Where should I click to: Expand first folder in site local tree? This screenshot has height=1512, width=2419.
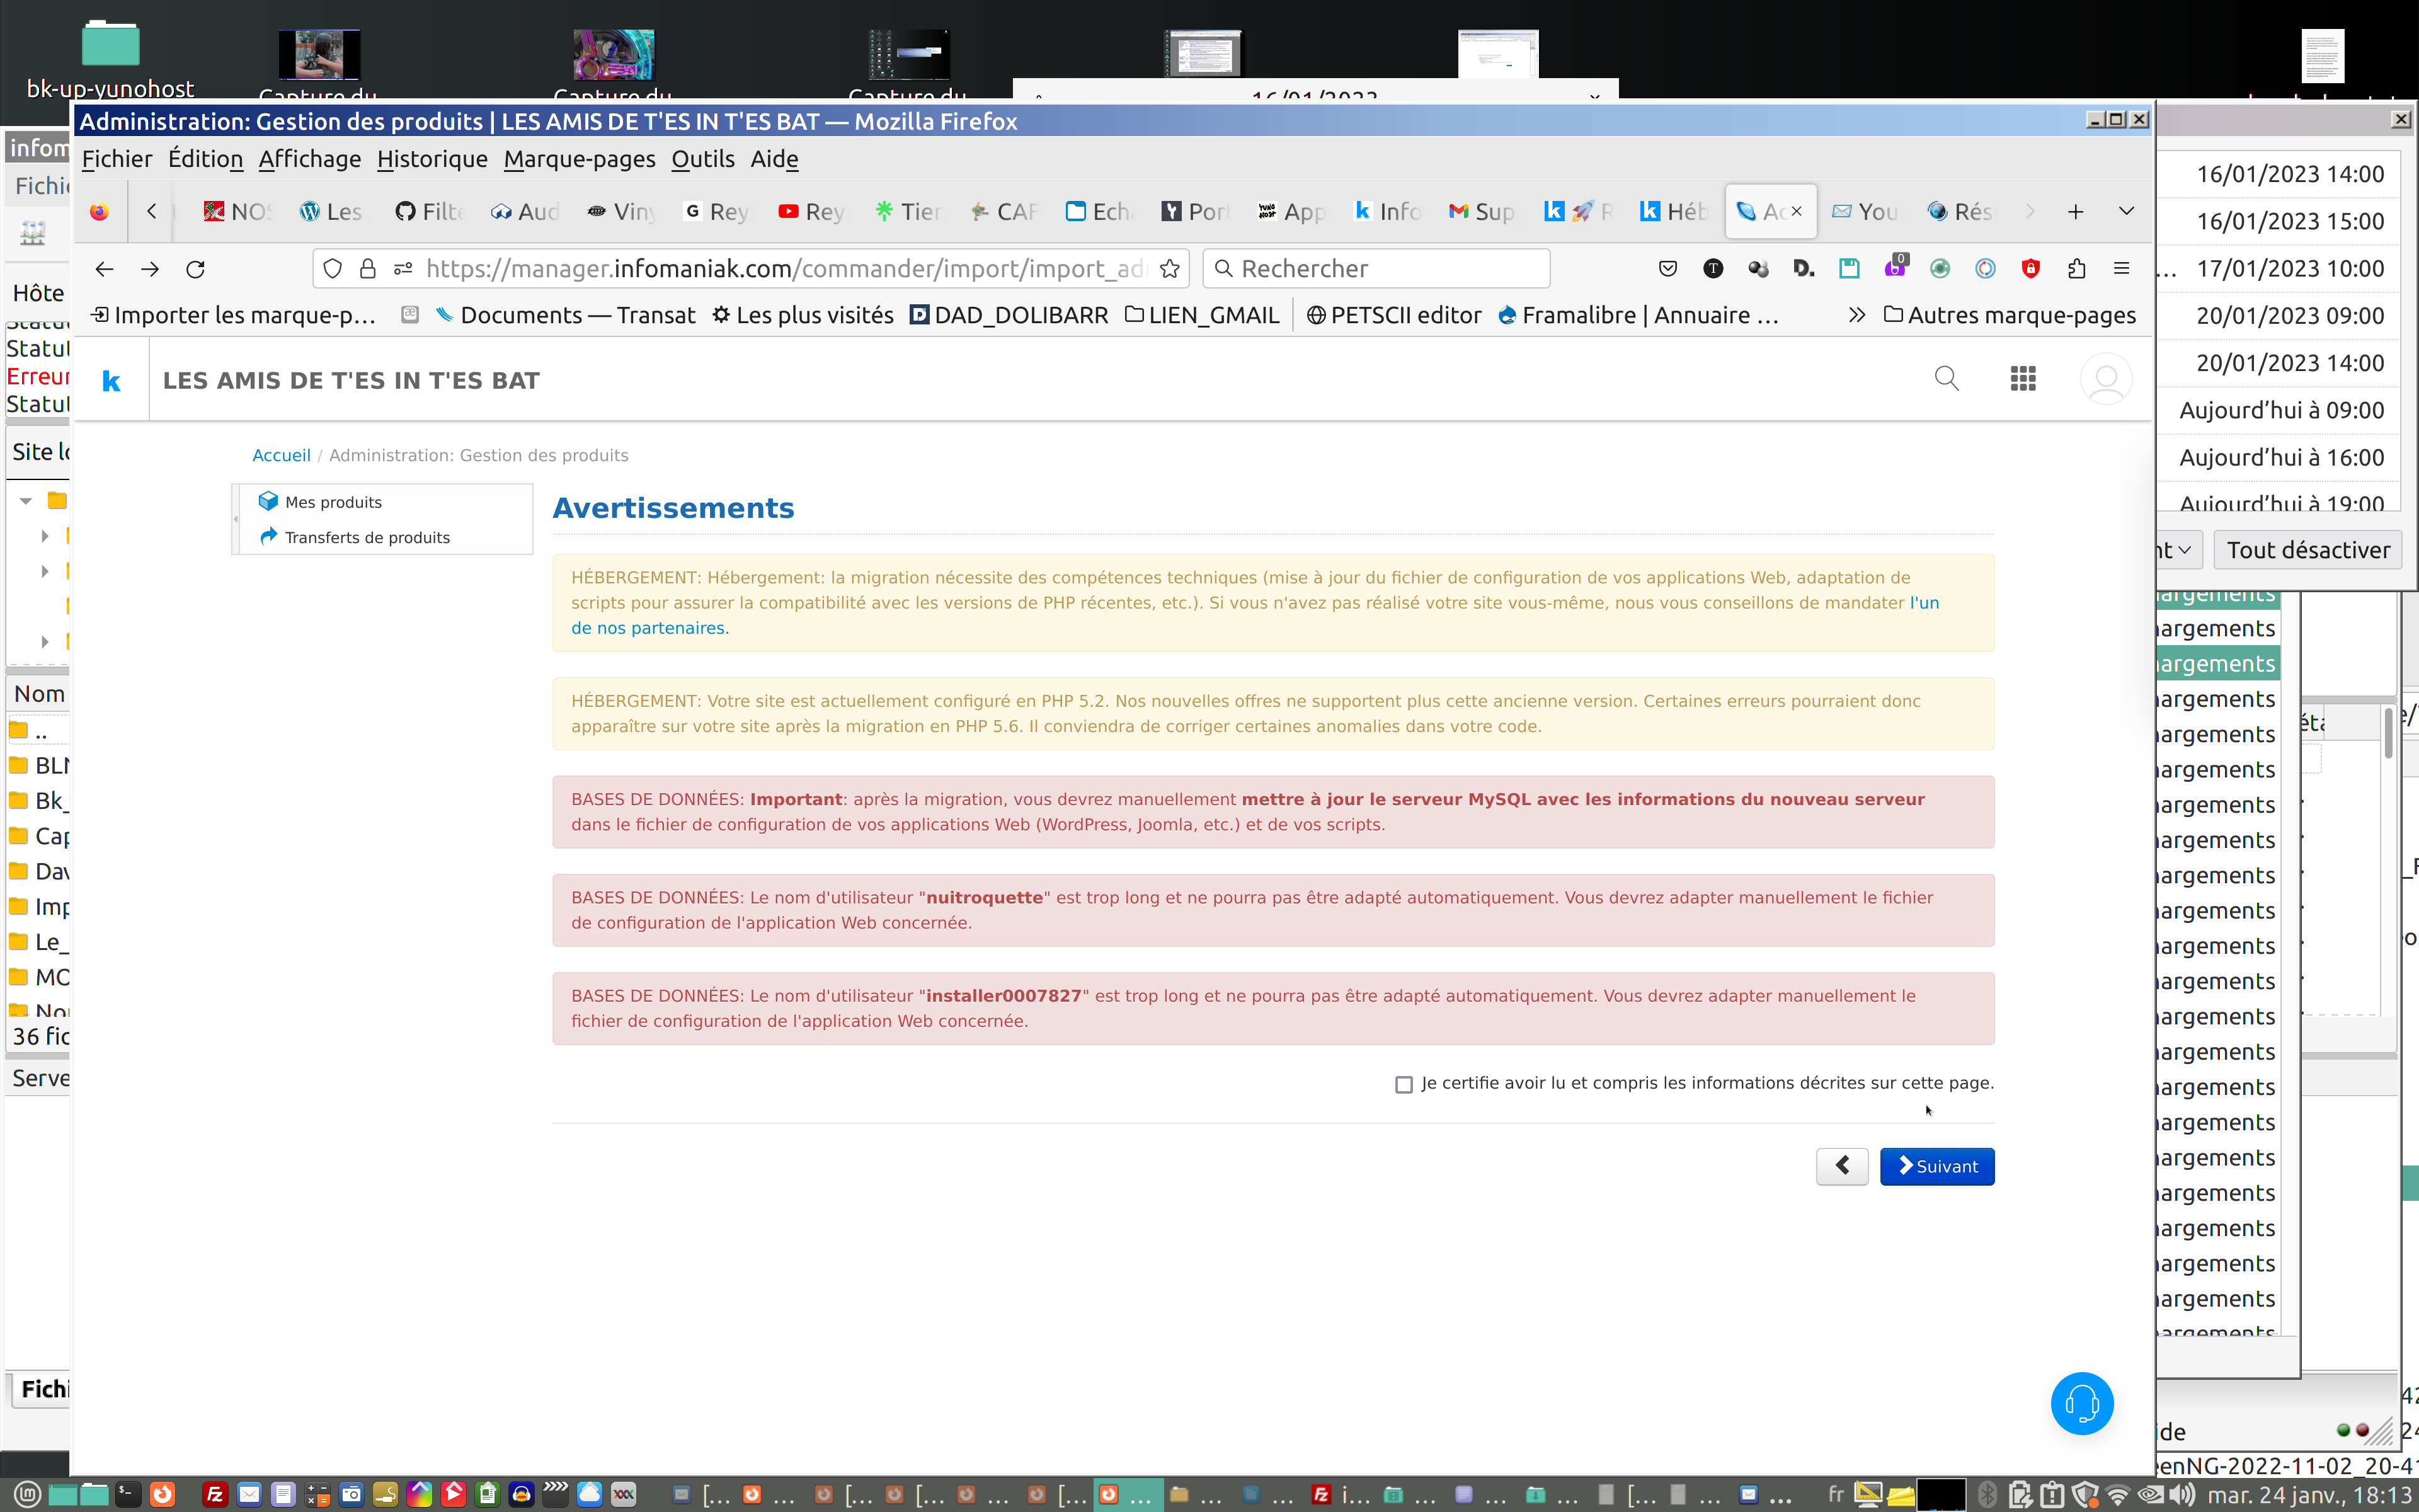point(45,536)
